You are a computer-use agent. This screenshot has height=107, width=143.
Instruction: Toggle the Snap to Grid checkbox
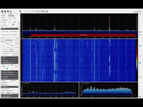click(x=9, y=51)
